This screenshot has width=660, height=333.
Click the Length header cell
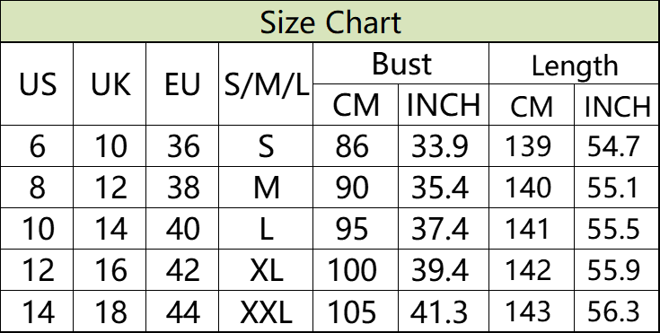coord(574,64)
